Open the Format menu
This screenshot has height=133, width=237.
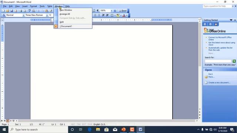click(33, 6)
